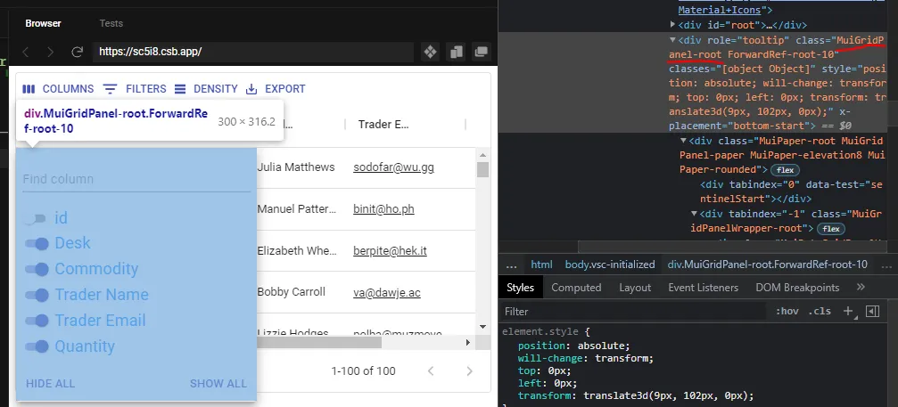Screen dimensions: 898x407
Task: Switch to the DOM Breakpoints tab
Action: [x=797, y=288]
